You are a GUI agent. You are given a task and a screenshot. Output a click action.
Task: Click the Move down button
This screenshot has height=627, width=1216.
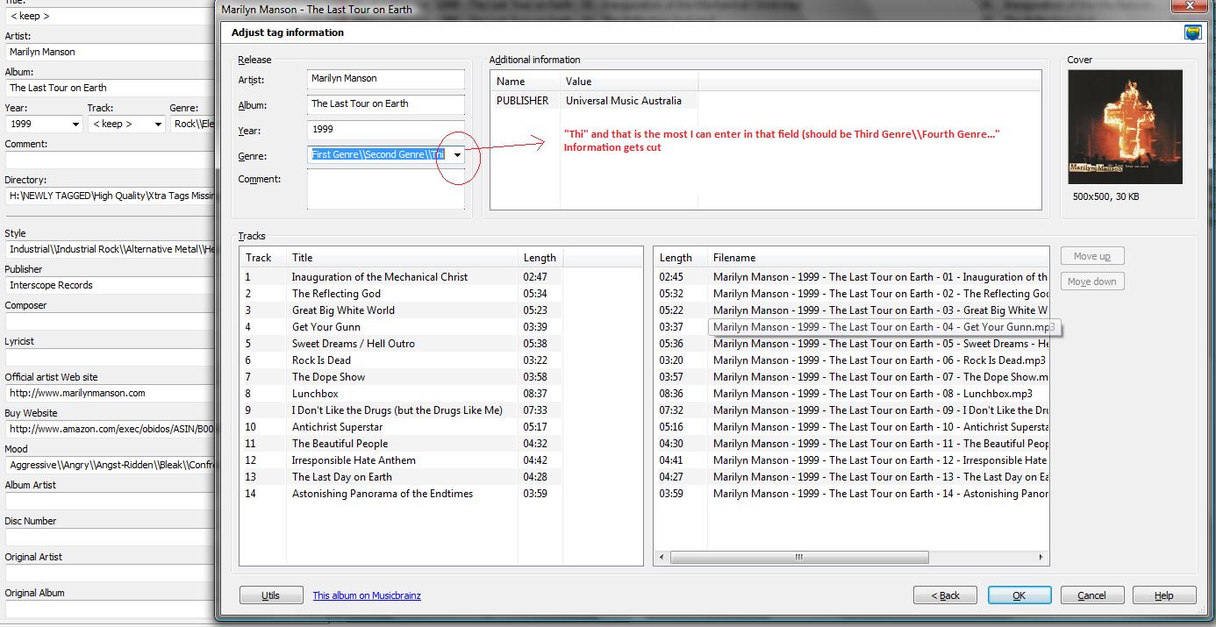[1092, 281]
